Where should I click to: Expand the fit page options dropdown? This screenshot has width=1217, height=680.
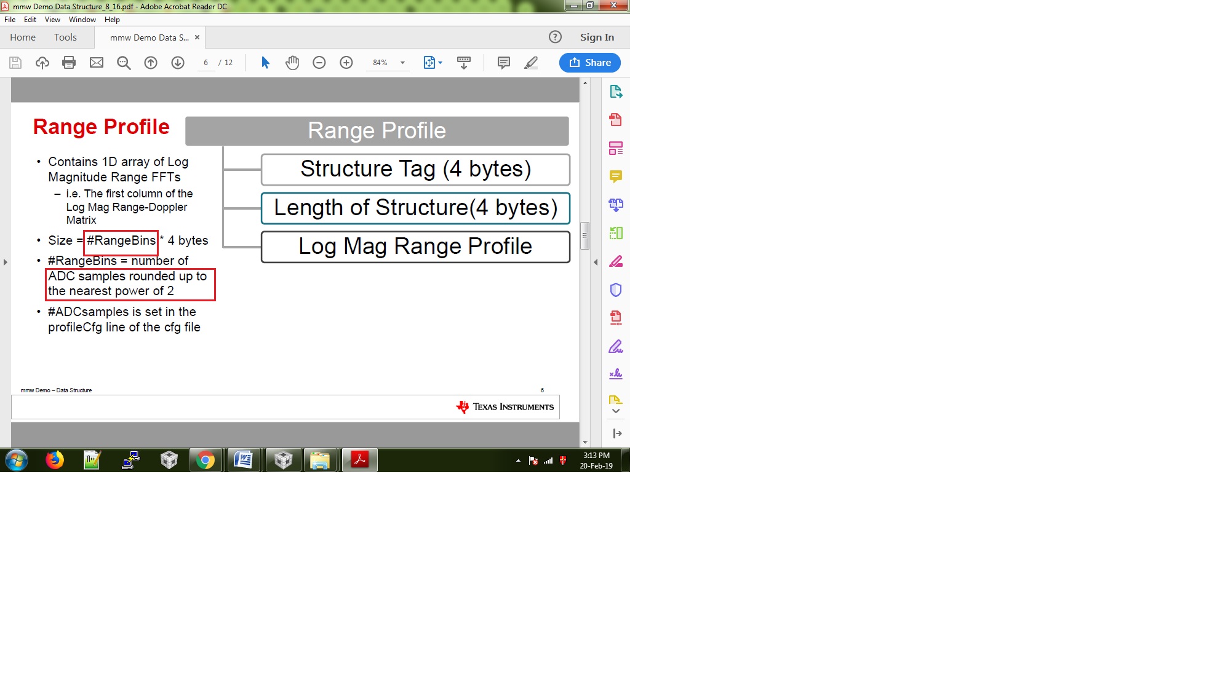(440, 63)
